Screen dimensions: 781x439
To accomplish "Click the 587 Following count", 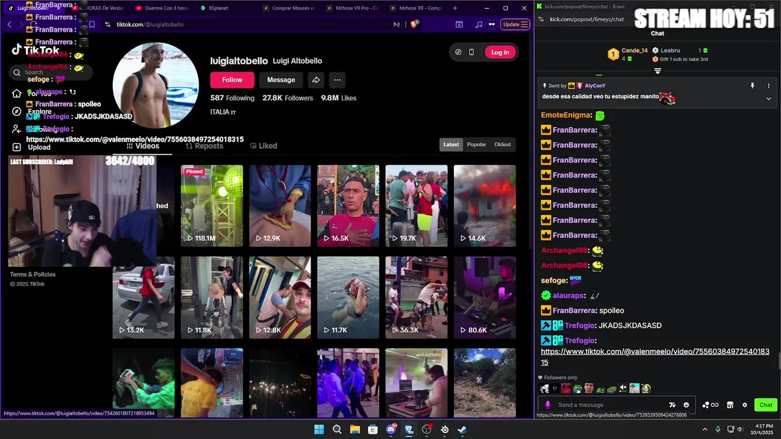I will [x=232, y=98].
